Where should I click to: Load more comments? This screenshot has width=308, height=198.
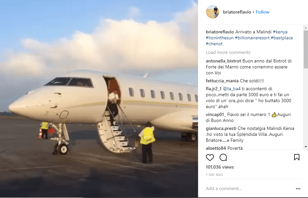pyautogui.click(x=228, y=52)
